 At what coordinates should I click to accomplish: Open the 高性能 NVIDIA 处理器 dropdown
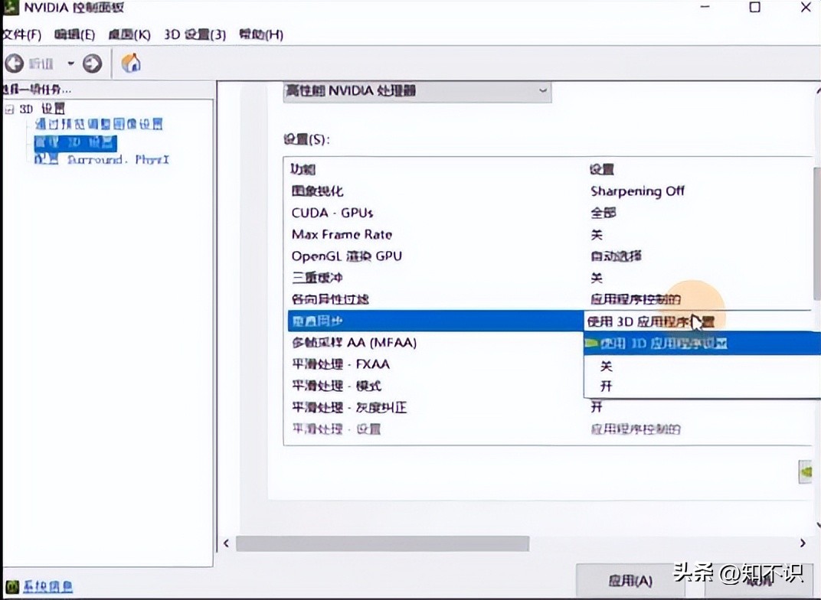[542, 90]
